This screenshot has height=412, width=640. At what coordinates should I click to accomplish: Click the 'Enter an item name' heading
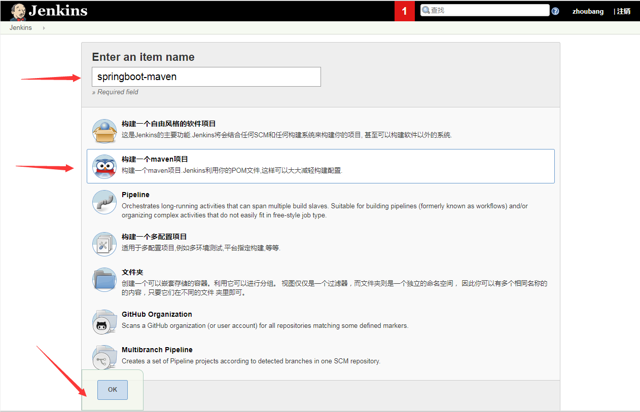143,57
